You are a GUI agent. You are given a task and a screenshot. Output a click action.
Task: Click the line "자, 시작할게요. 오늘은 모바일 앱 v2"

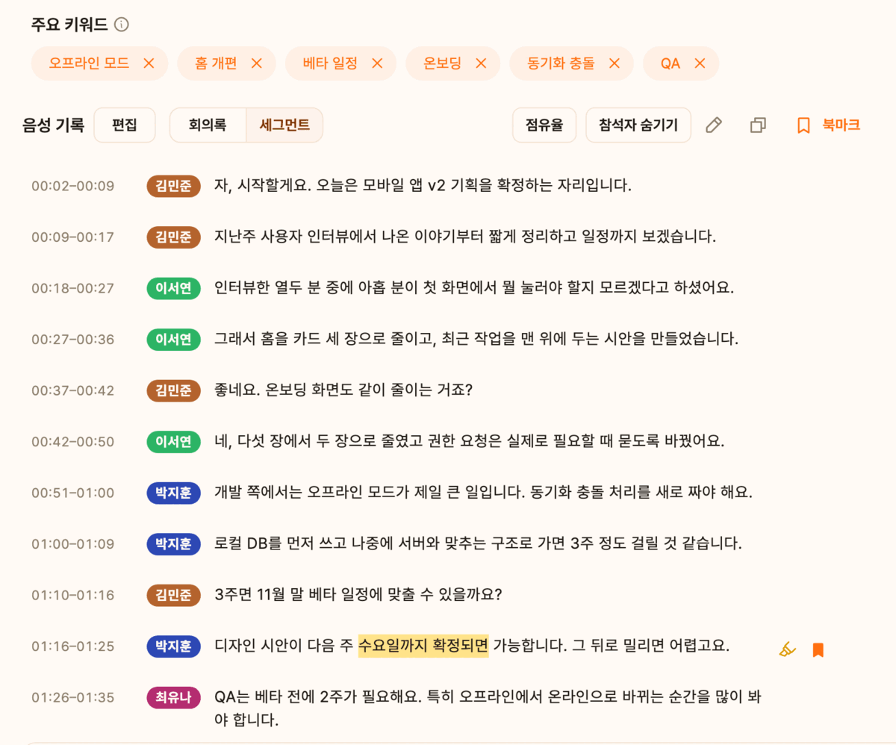pos(423,185)
